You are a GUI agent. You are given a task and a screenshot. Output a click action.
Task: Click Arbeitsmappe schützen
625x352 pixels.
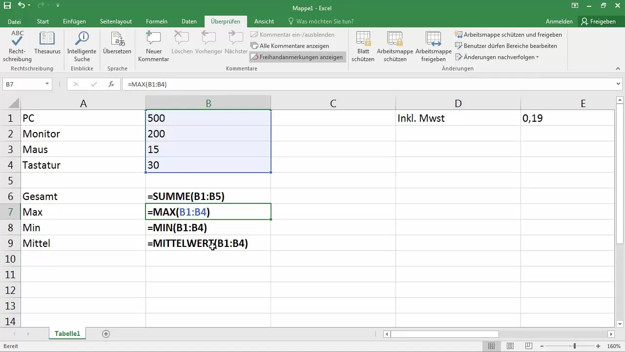click(395, 46)
